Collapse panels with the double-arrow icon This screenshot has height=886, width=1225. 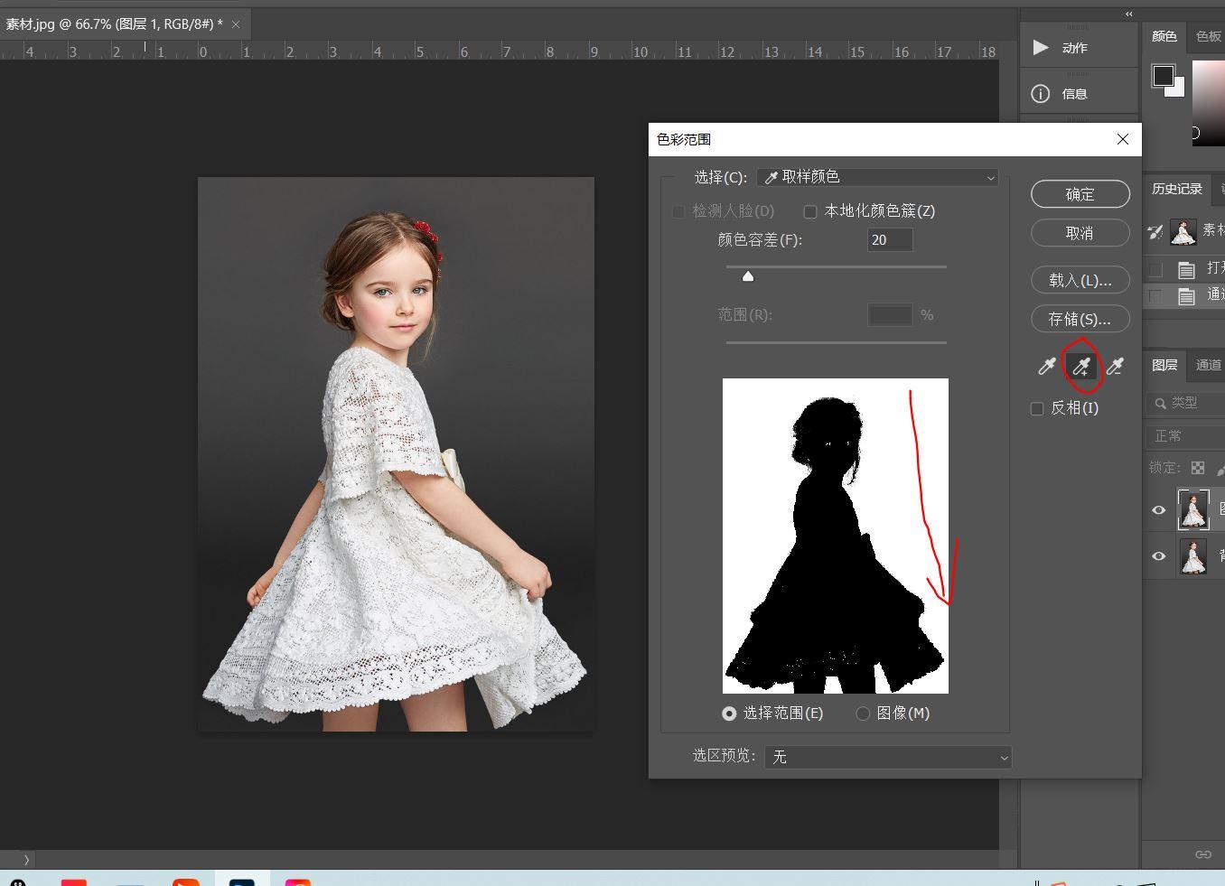pos(1128,14)
